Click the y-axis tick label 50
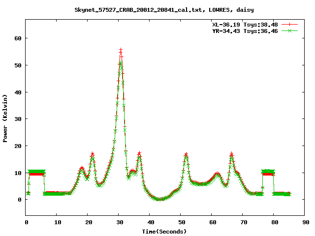 tap(18, 65)
